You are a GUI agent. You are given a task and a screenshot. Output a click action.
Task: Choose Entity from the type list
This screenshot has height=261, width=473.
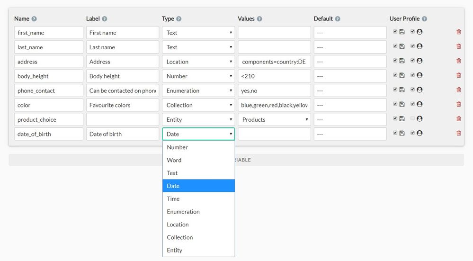pyautogui.click(x=198, y=250)
